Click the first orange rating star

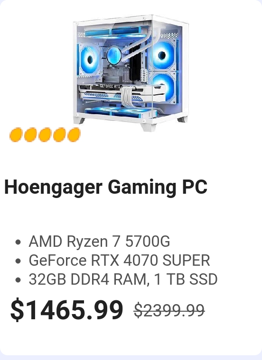point(16,135)
